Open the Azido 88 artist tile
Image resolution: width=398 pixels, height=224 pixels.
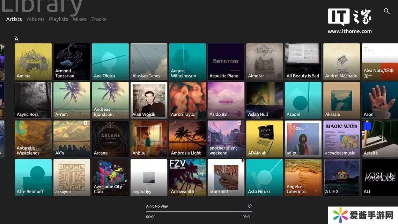(226, 100)
